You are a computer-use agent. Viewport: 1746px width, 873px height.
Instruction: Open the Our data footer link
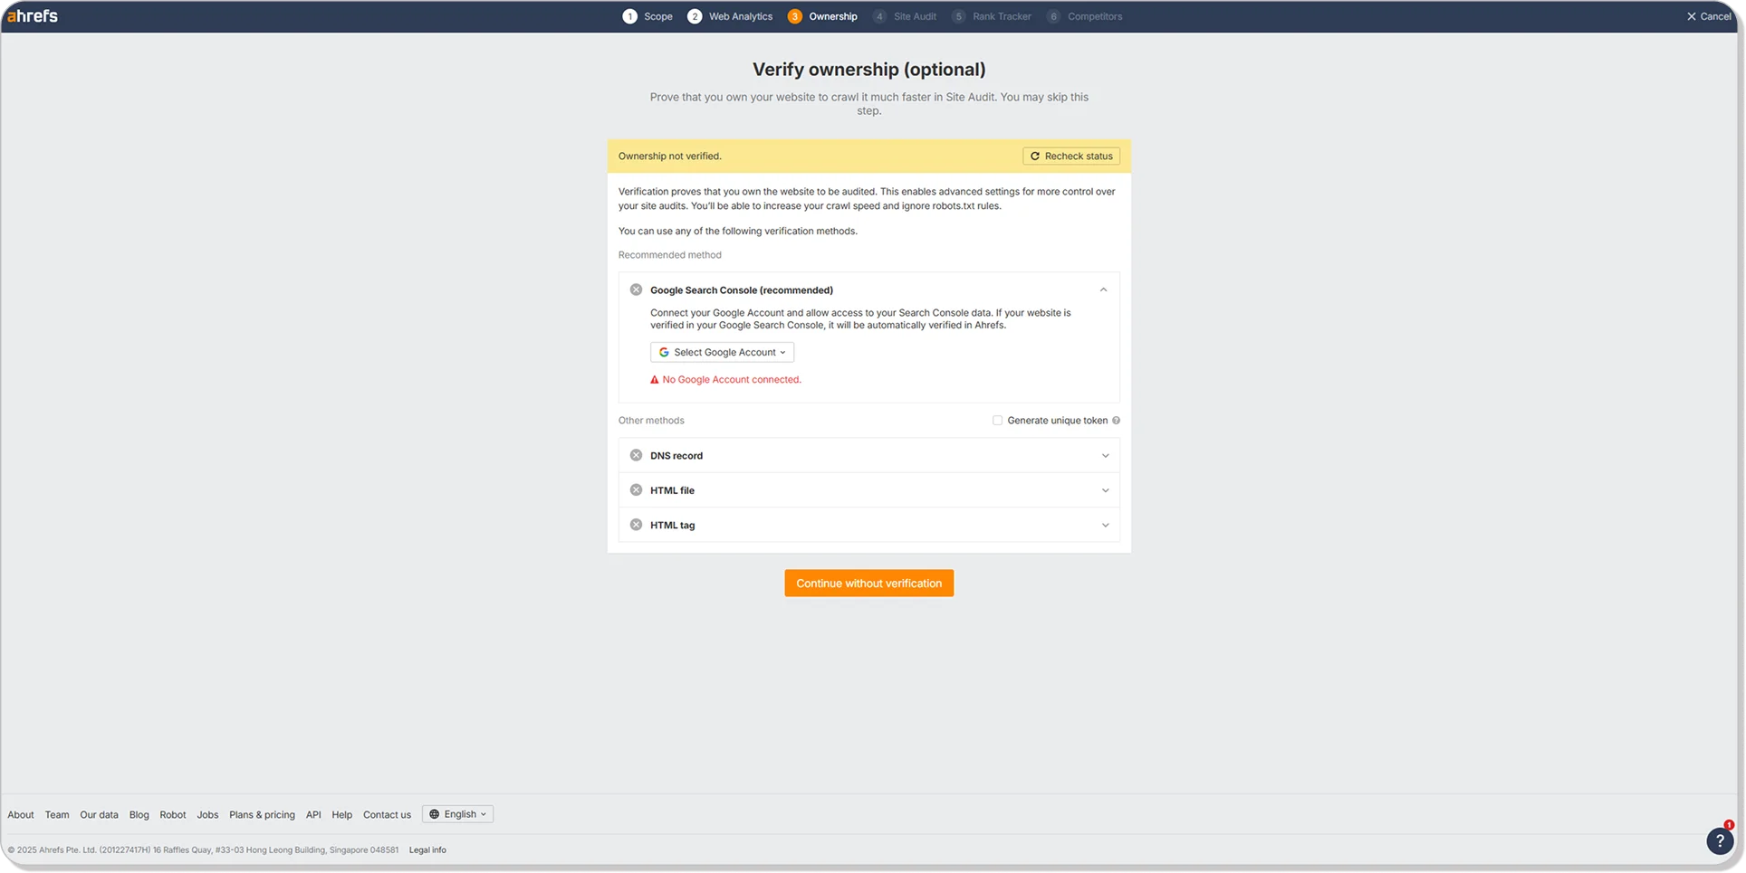pos(99,815)
